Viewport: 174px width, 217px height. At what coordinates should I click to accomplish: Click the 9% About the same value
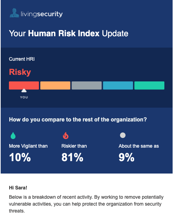coord(127,157)
